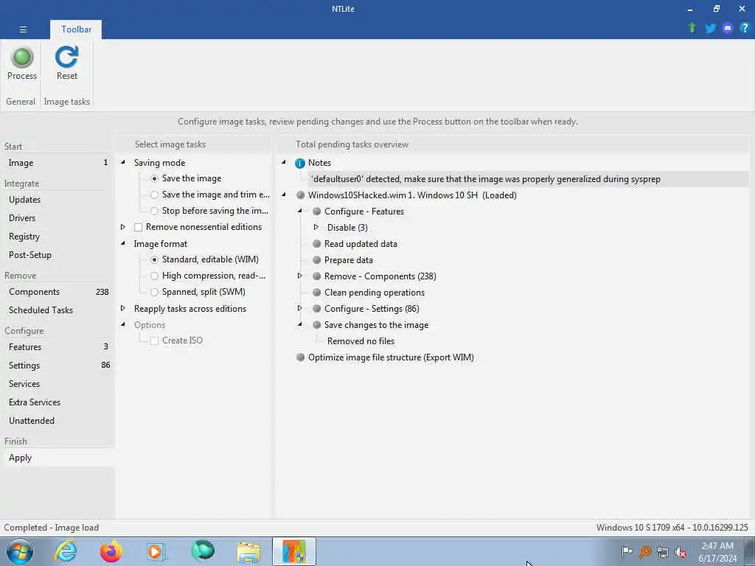Viewport: 755px width, 566px height.
Task: Open the Extra Services page
Action: [58, 402]
